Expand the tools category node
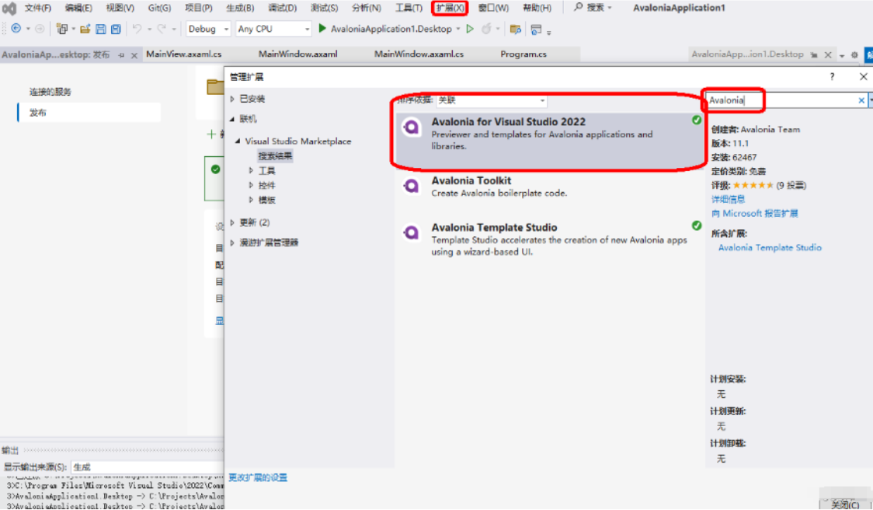Screen dimensions: 873x510 tap(251, 171)
